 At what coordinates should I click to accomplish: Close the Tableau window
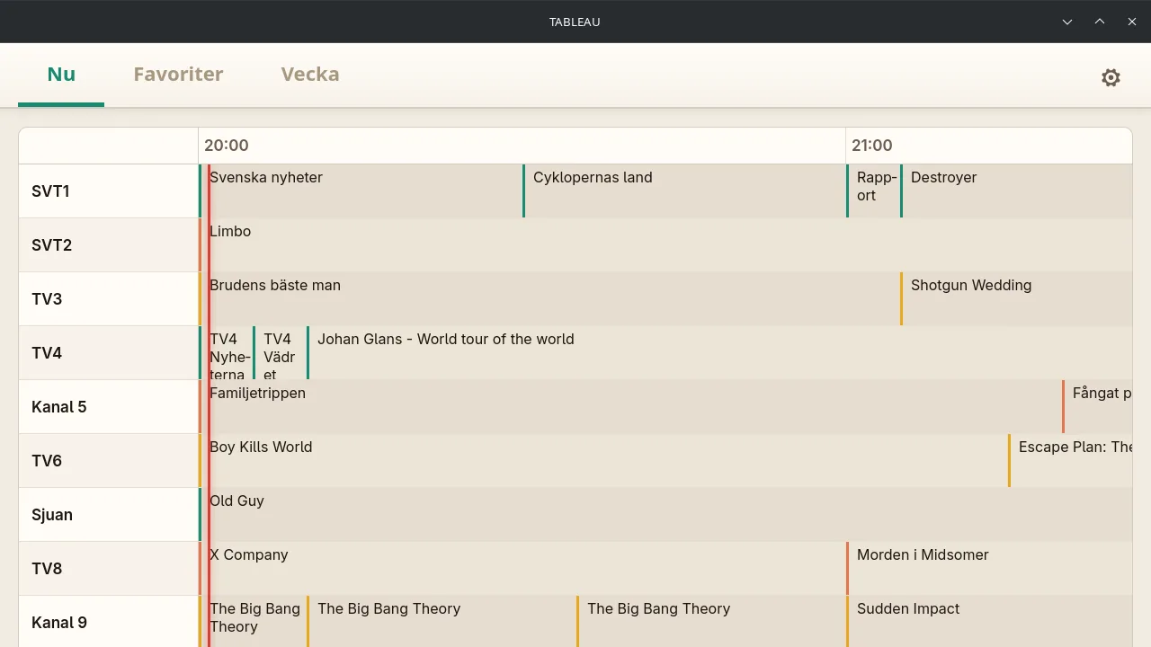click(x=1132, y=22)
